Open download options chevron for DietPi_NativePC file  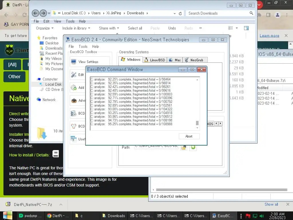[61, 205]
